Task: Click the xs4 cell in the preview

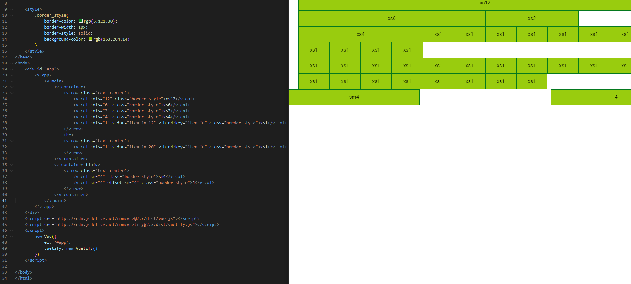Action: [x=360, y=34]
